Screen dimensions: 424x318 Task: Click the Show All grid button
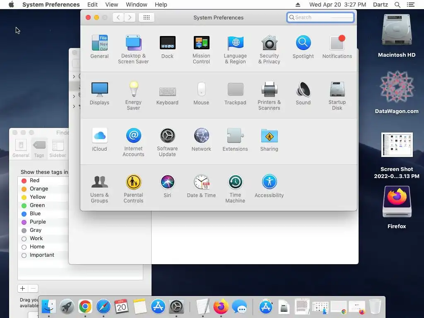146,17
